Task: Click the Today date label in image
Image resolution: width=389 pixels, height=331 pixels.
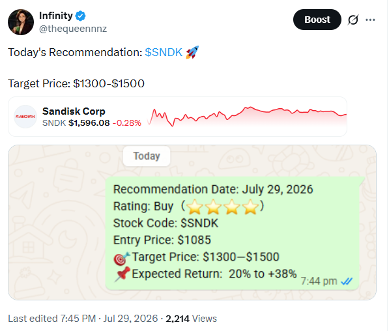Action: click(x=147, y=156)
